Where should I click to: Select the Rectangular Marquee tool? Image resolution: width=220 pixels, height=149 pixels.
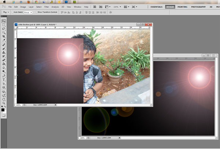point(4,25)
